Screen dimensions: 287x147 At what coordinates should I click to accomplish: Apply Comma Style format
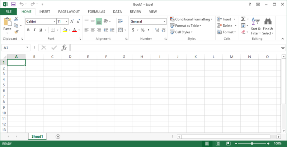[149, 30]
